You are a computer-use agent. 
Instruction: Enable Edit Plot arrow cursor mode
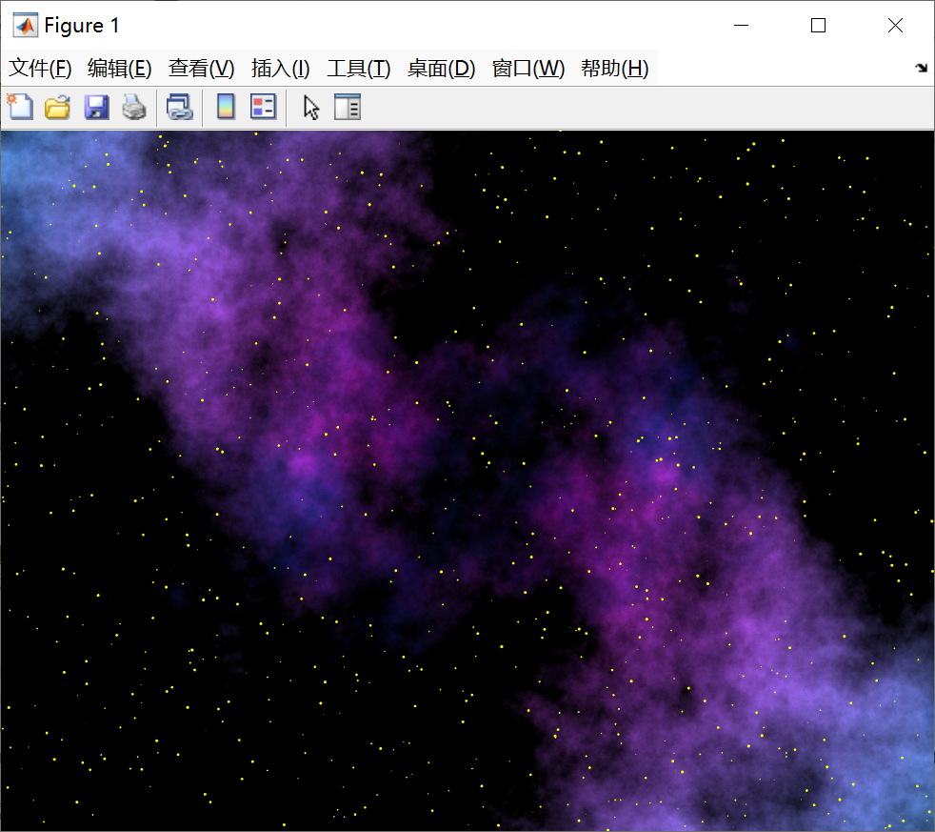coord(311,108)
